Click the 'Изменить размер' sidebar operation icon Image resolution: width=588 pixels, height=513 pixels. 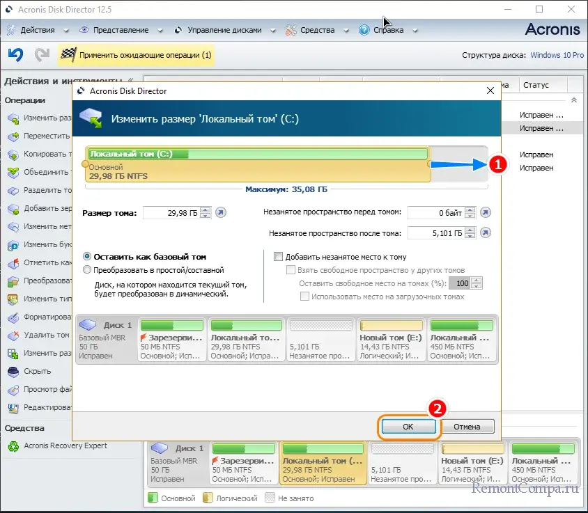[x=13, y=118]
